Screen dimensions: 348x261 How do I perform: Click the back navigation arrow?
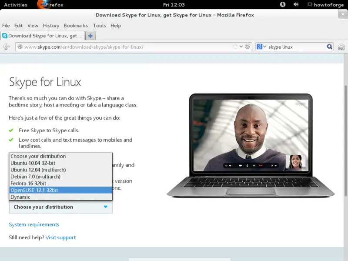pos(7,47)
